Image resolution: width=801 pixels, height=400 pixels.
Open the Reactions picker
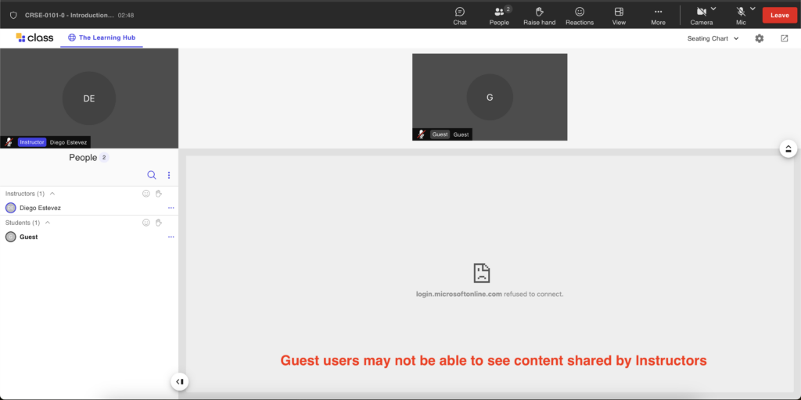(580, 16)
